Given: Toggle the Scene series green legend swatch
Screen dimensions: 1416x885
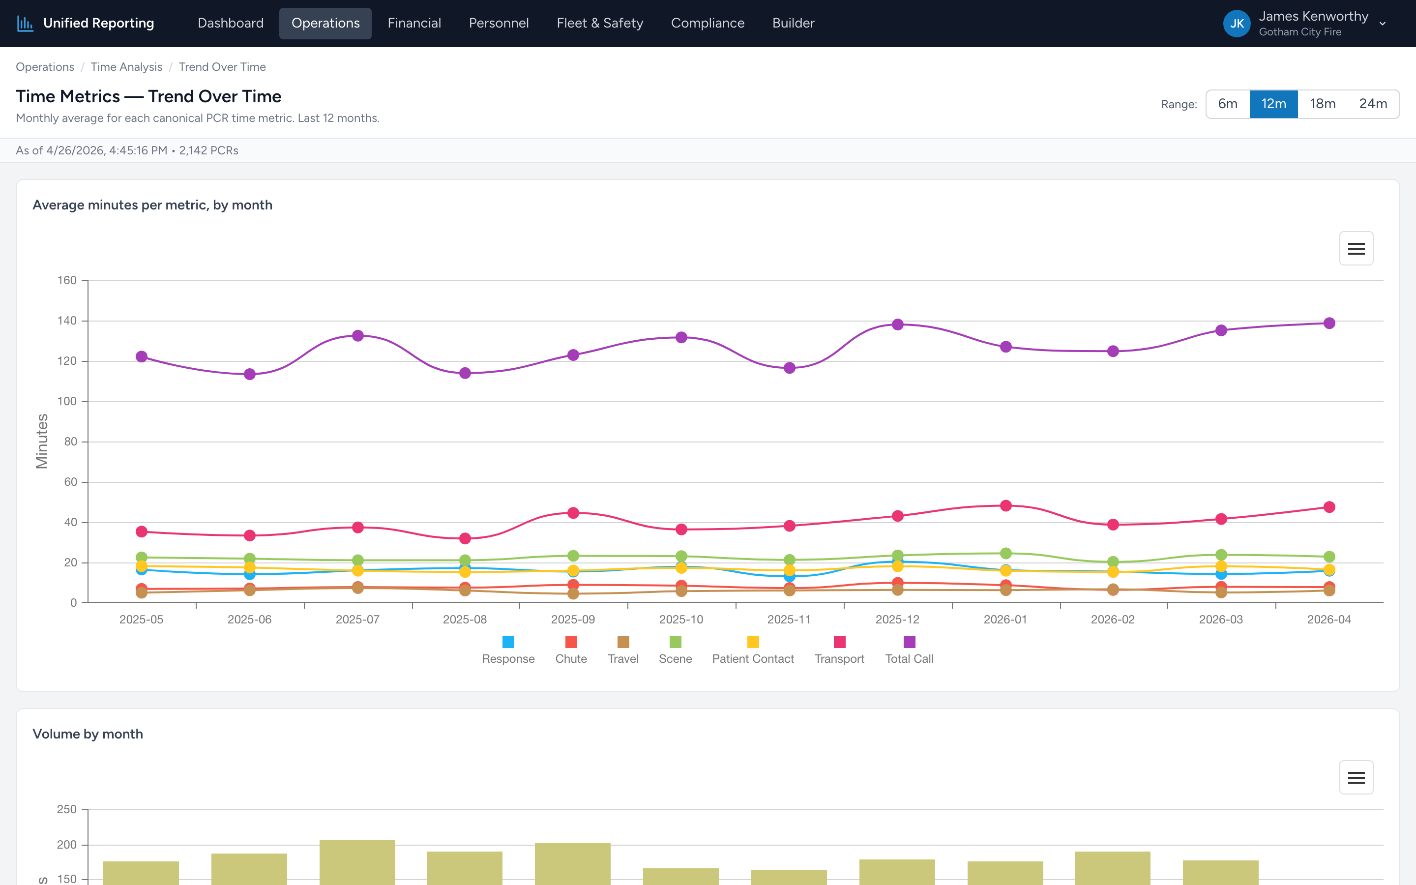Looking at the screenshot, I should point(675,642).
